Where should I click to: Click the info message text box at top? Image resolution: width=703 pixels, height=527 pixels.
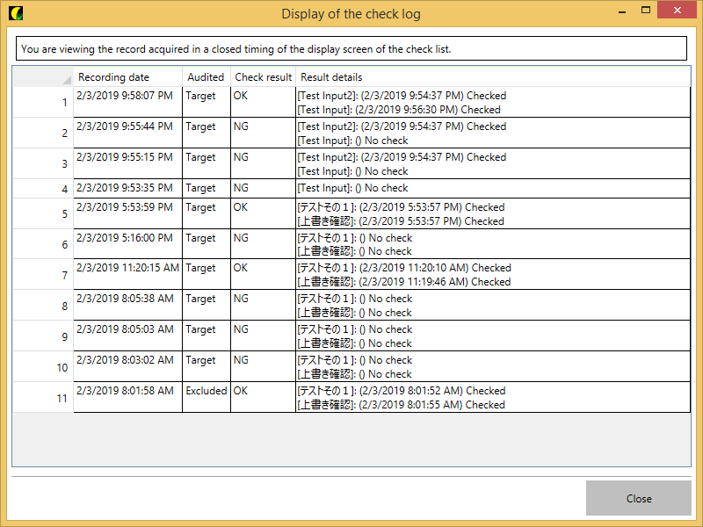coord(351,48)
